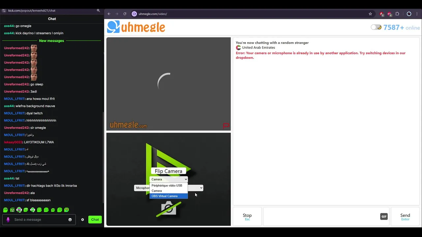Go forward in the uhmegle browser window
This screenshot has height=237, width=422.
point(117,14)
